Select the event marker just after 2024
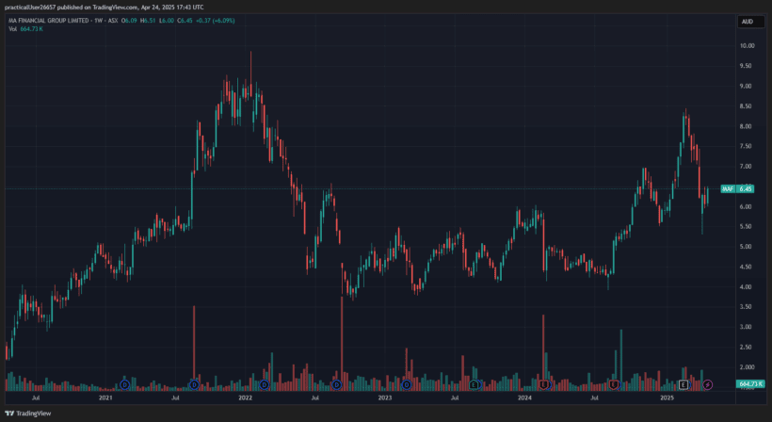772x422 pixels. (544, 384)
